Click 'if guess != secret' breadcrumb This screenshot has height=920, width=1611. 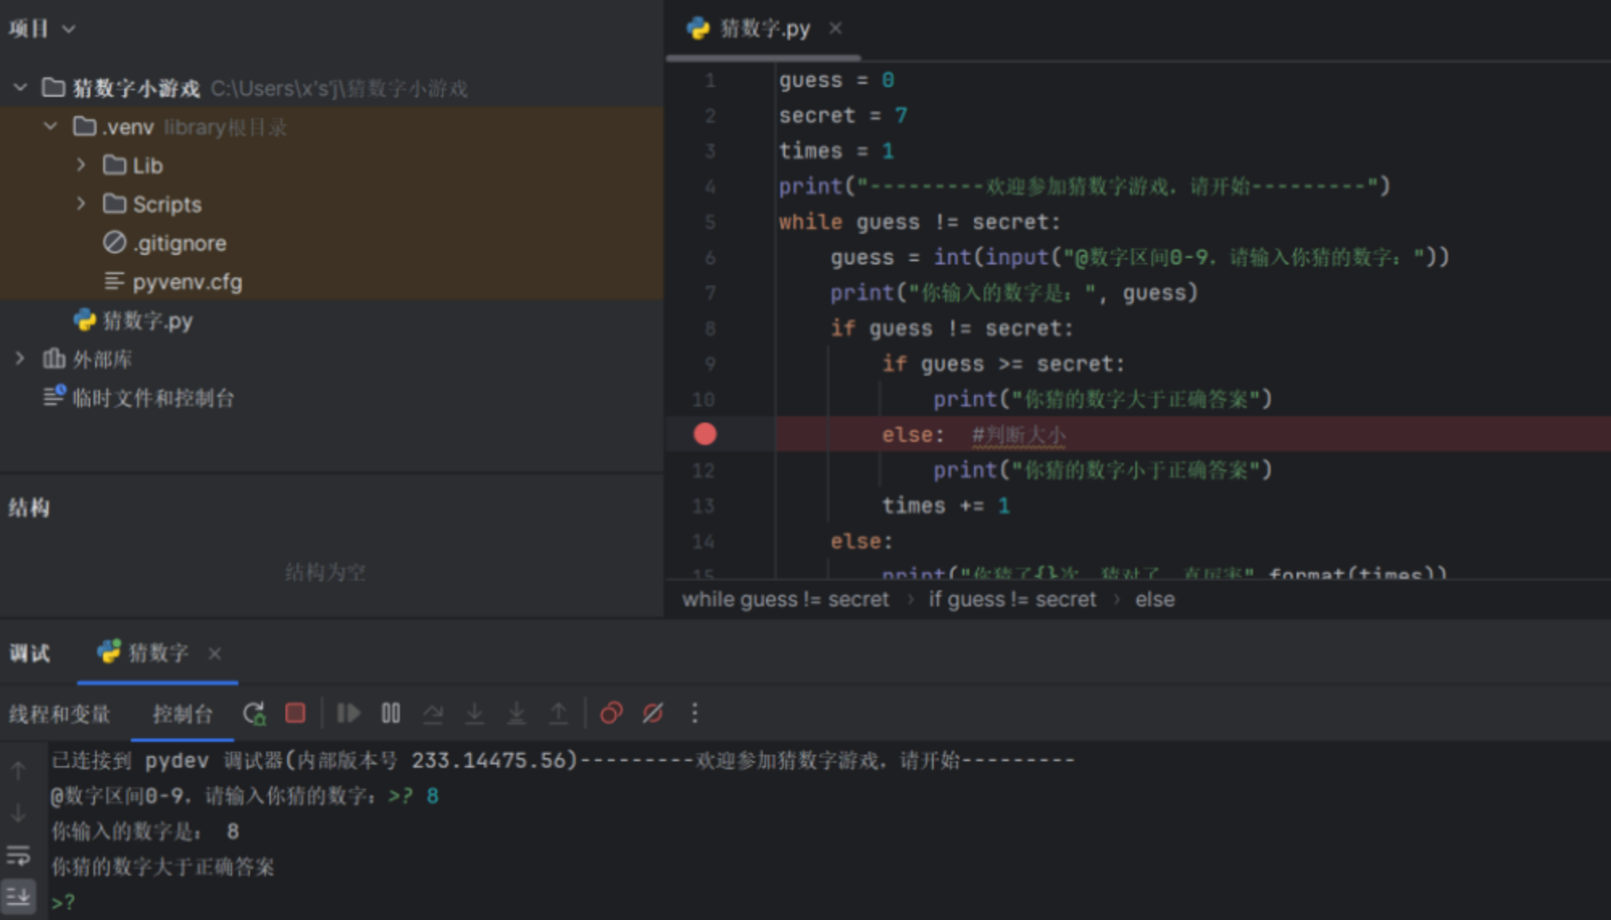click(1012, 600)
